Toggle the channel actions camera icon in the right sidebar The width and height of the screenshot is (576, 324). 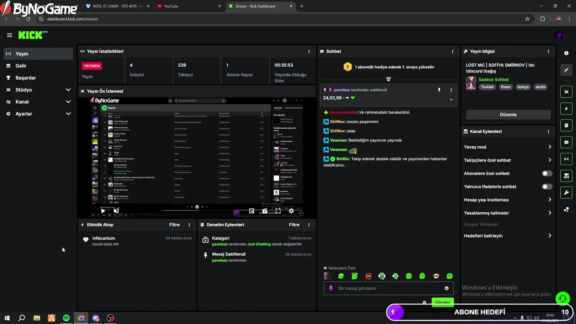566,175
